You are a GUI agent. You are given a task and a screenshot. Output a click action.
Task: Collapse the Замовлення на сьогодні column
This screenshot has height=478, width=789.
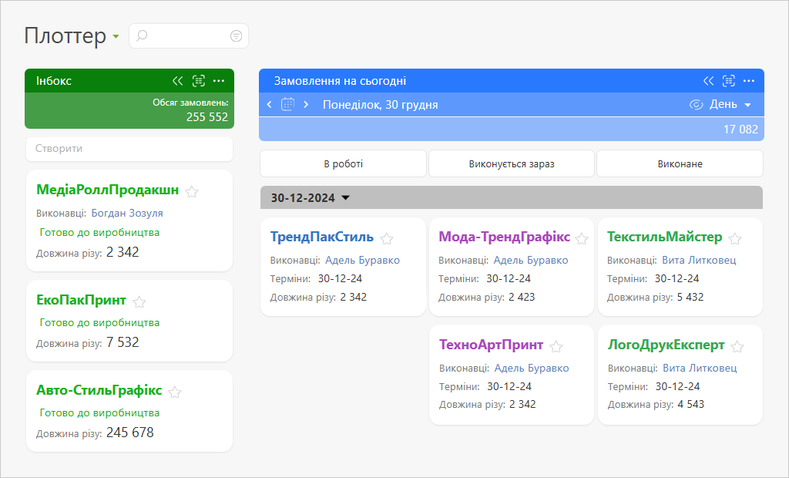(709, 81)
